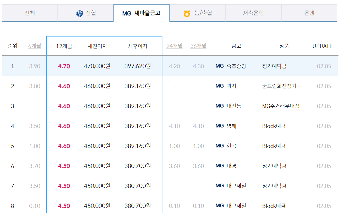Sort by the 6개월 column link

click(x=35, y=46)
